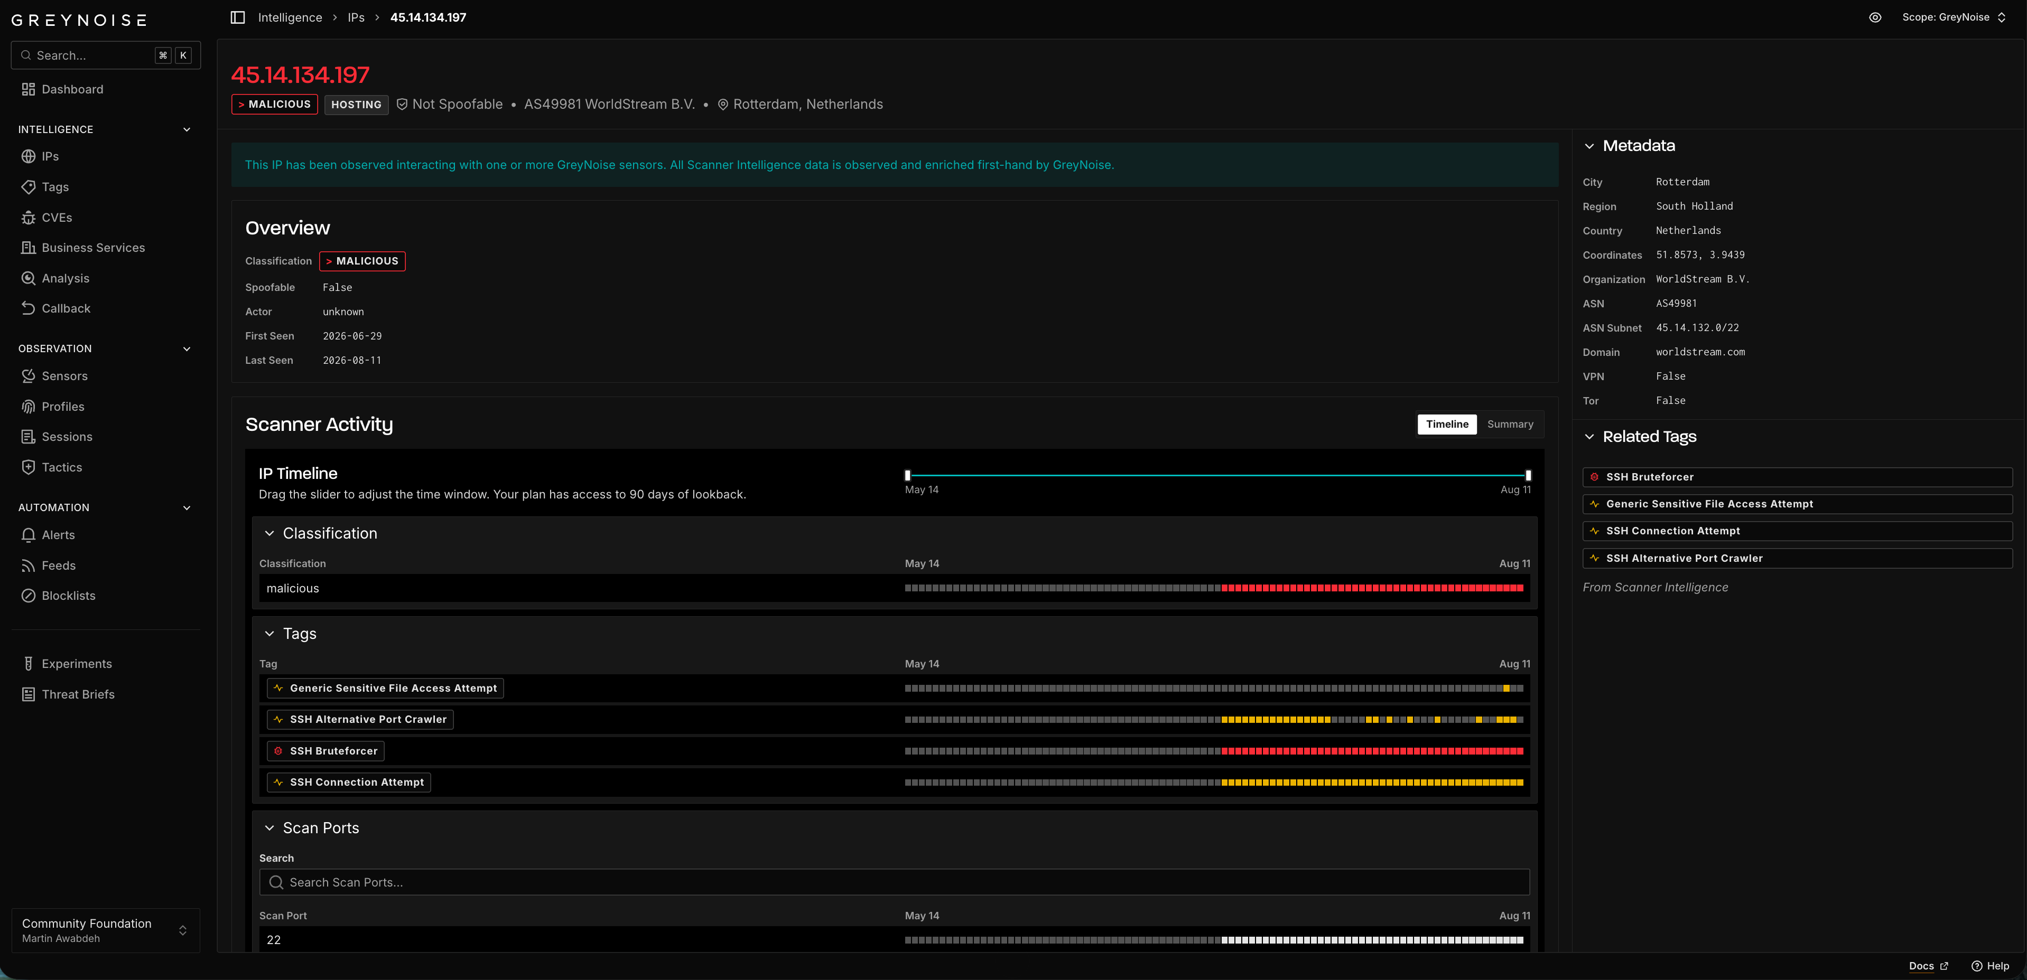Screen dimensions: 2027x980
Task: Collapse the Related Tags panel
Action: pos(1589,437)
